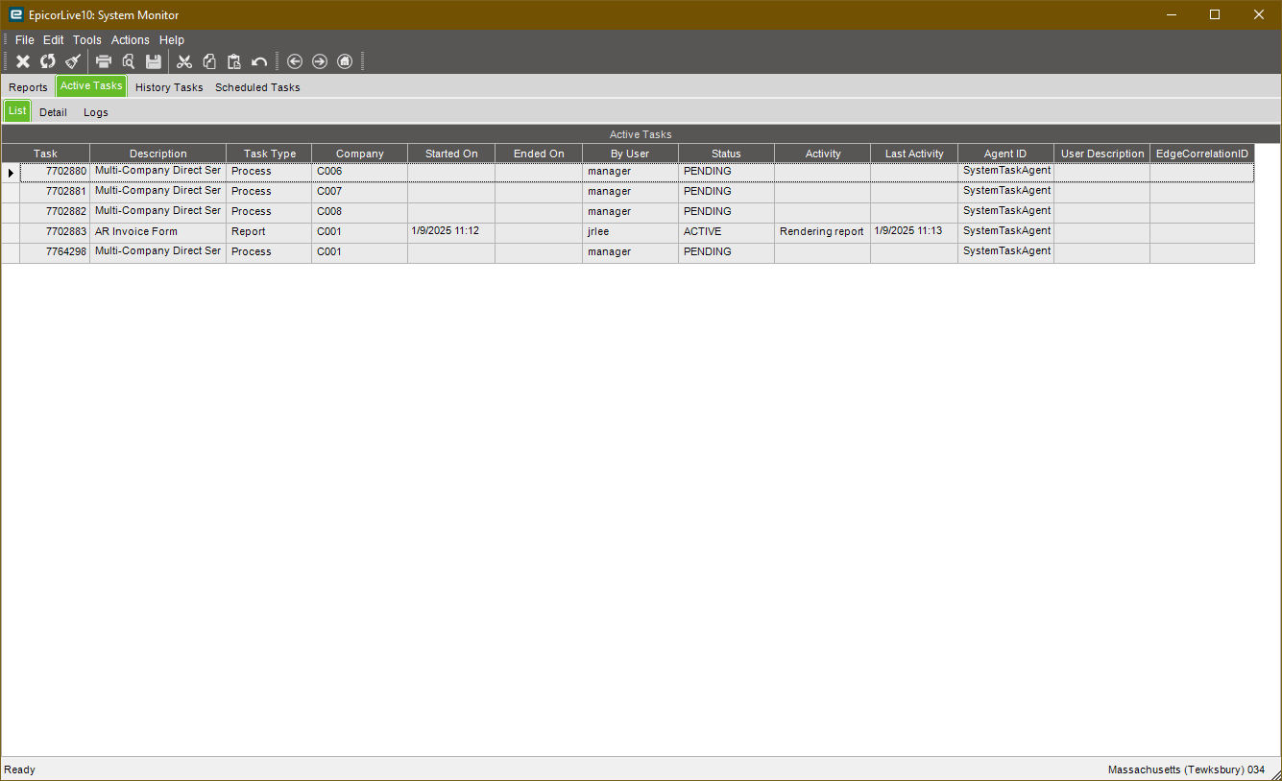Switch to the Reports tab

(x=29, y=87)
